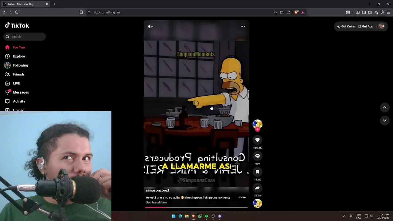
Task: Like the video with the heart icon
Action: tap(257, 140)
